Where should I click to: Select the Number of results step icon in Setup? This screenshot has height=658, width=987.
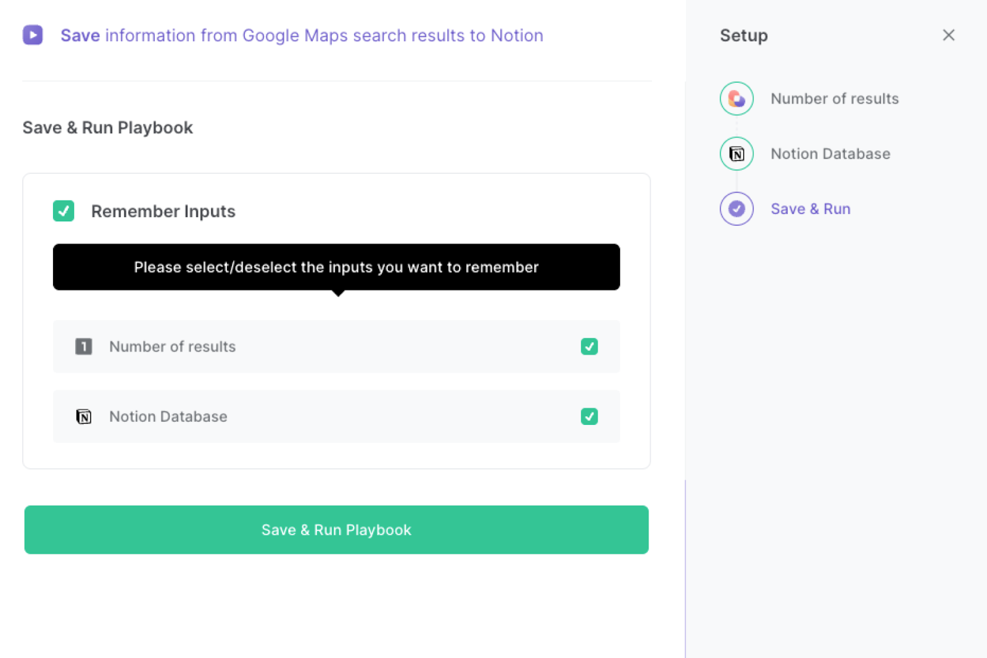click(x=737, y=99)
